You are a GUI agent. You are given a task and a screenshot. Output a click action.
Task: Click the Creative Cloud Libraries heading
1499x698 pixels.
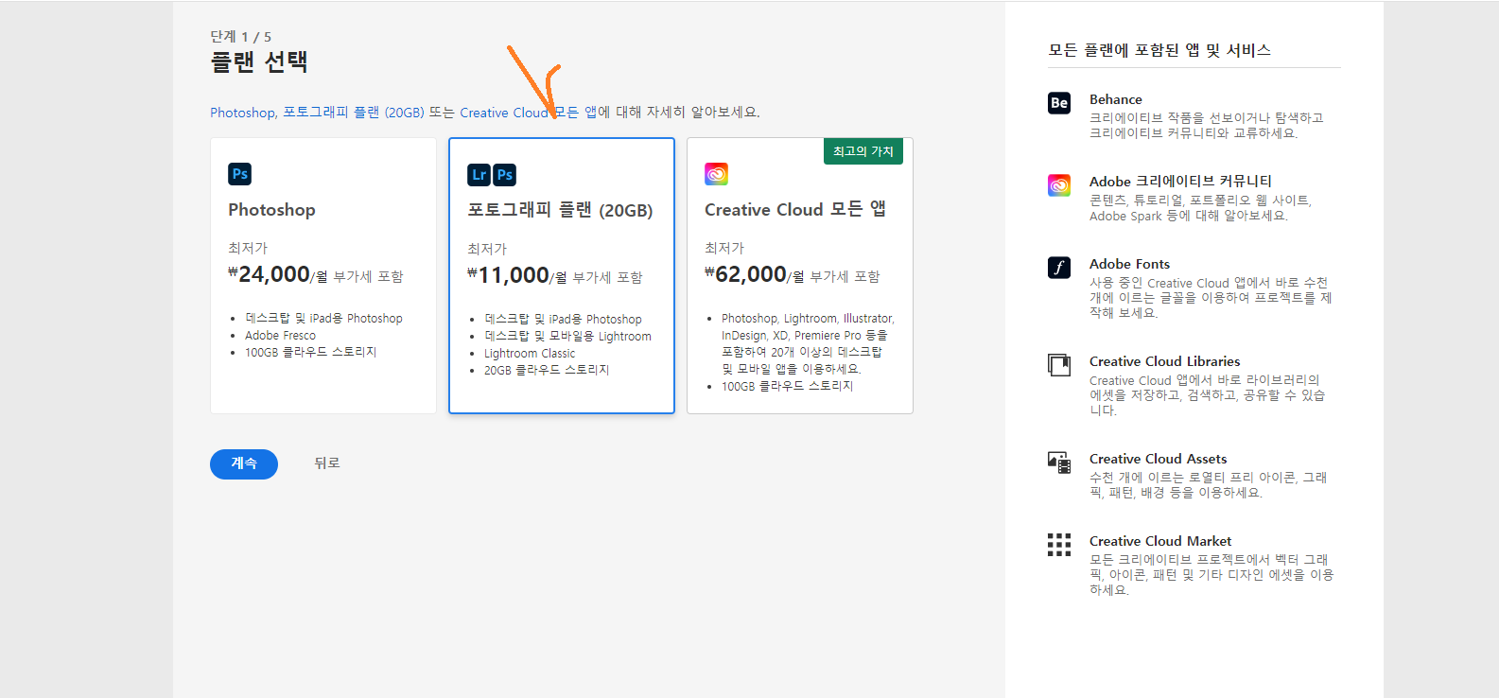[x=1165, y=361]
